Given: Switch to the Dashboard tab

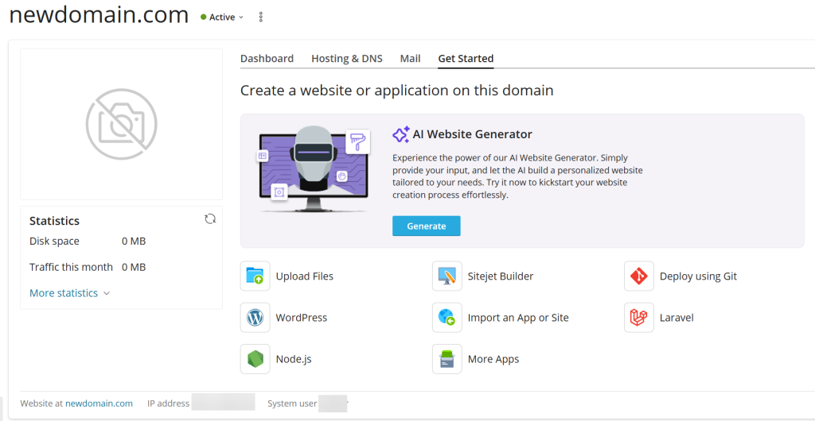Looking at the screenshot, I should click(x=267, y=59).
